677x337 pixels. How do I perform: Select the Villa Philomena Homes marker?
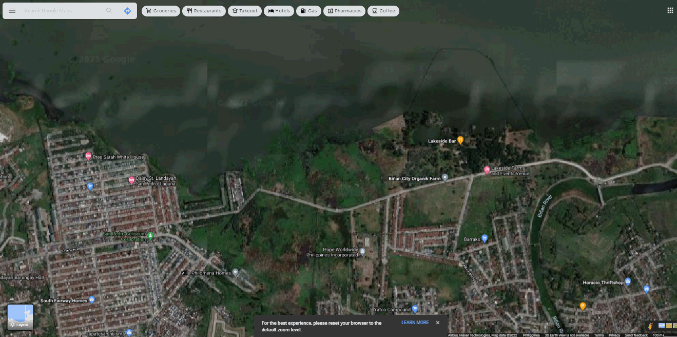click(235, 272)
